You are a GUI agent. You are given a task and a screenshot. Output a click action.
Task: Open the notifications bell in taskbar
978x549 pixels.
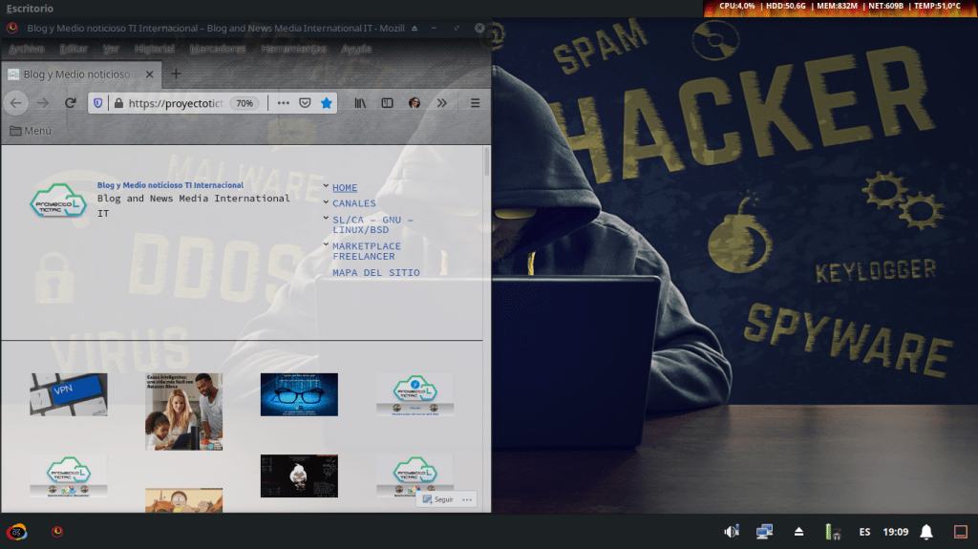925,532
